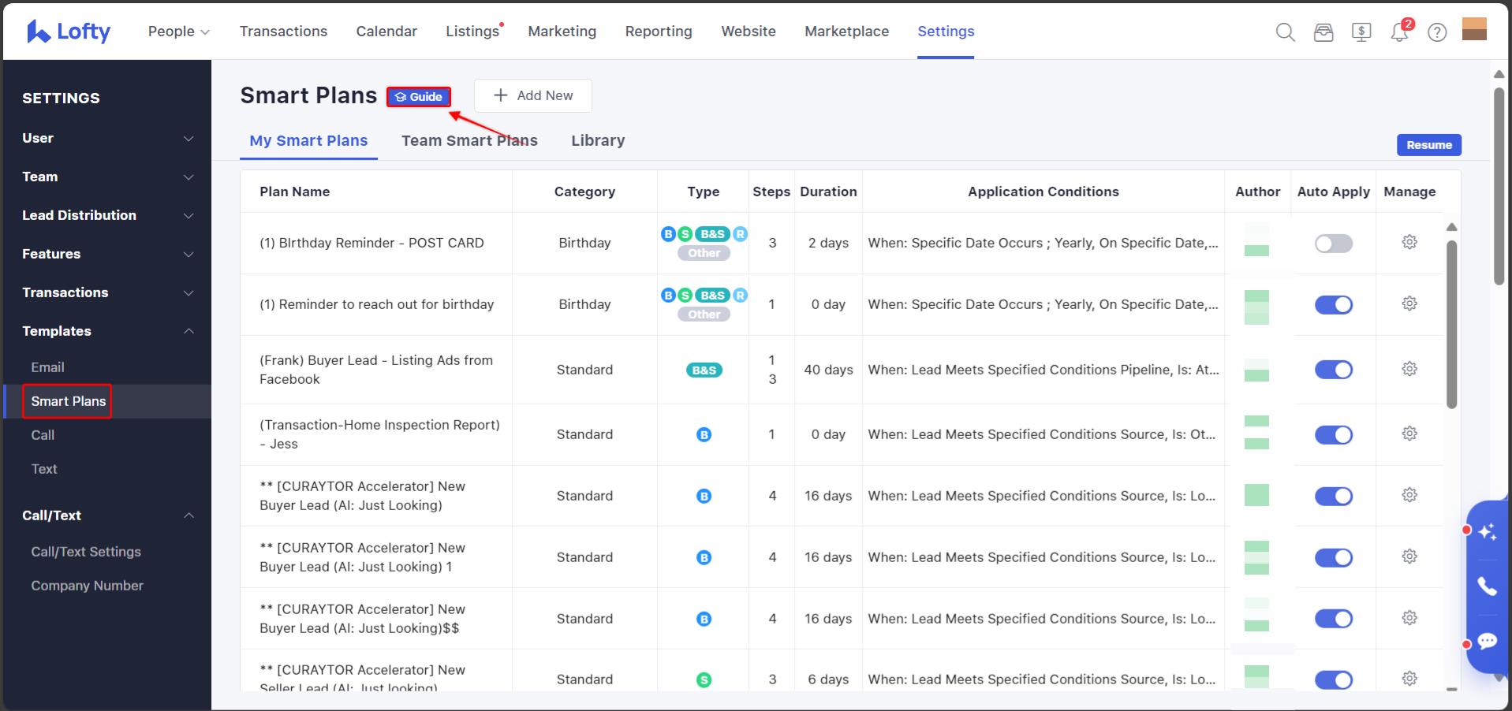Click the floating phone call icon
The image size is (1512, 711).
1488,586
